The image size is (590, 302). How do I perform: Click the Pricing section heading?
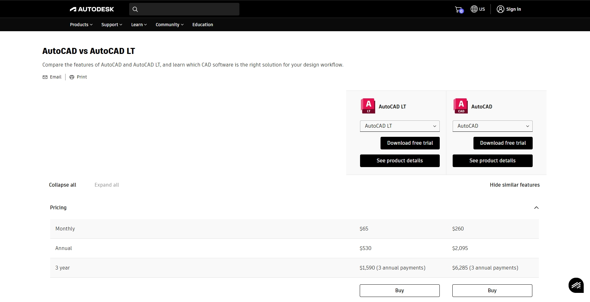coord(58,208)
